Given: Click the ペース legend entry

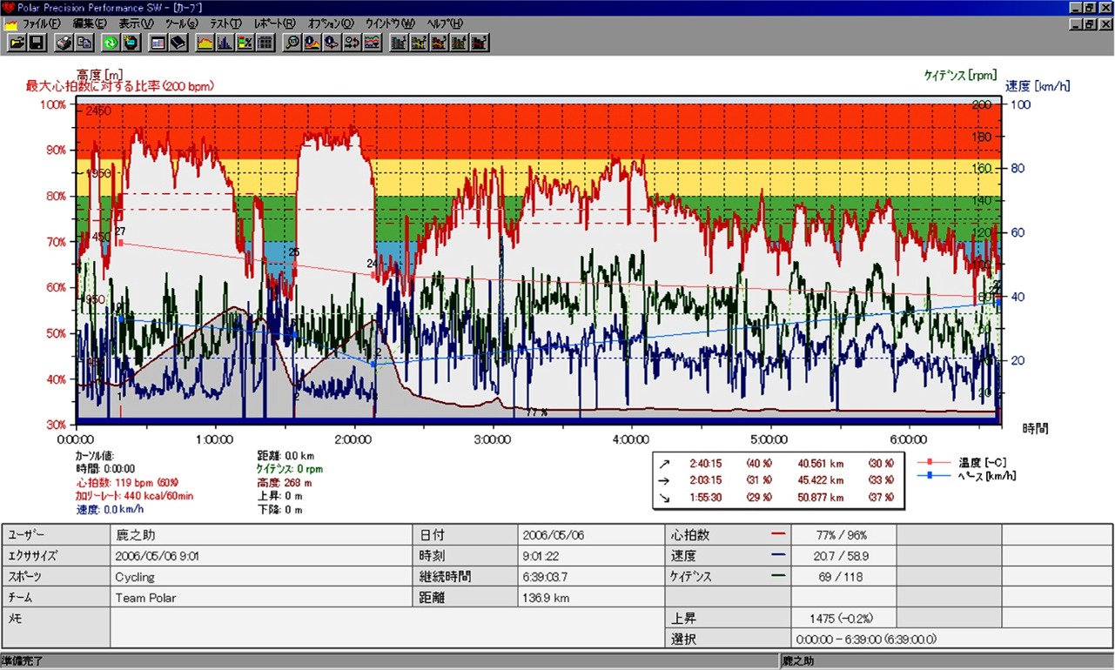Looking at the screenshot, I should point(985,475).
